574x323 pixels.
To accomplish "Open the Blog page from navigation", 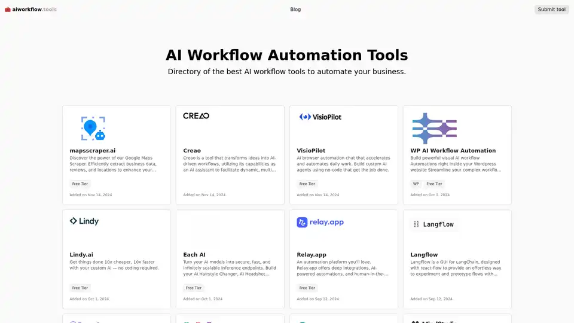I will (295, 10).
